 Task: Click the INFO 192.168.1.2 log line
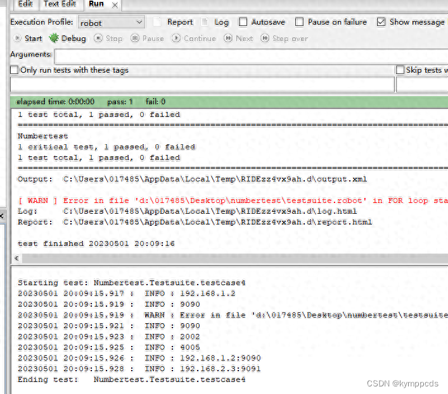click(127, 293)
